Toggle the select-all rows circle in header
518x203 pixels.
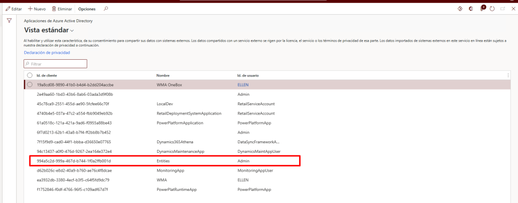tap(30, 75)
